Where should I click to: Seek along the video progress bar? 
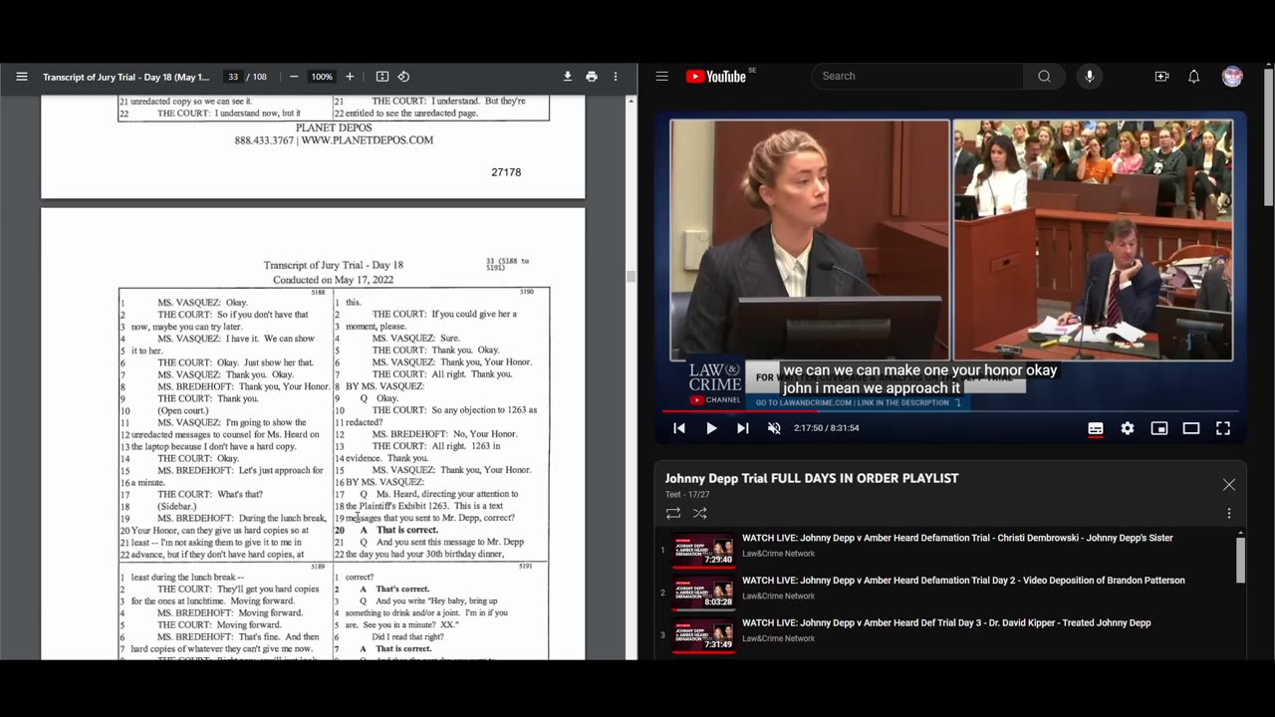pos(950,410)
